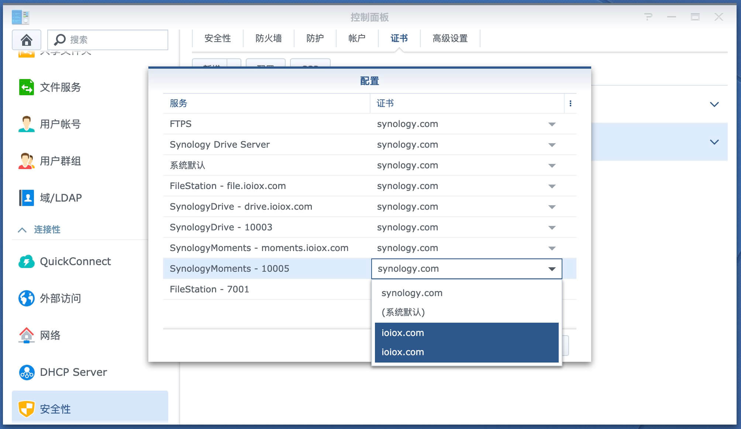
Task: Choose (系统默认) from certificate list
Action: (x=403, y=312)
